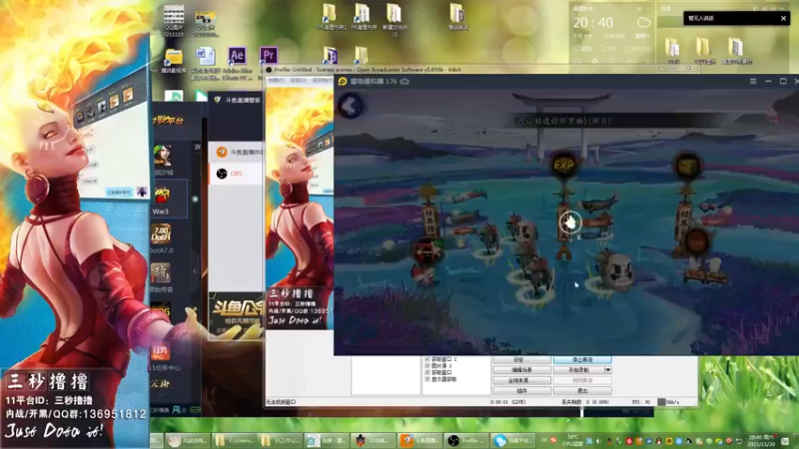Screen dimensions: 799x449
Task: Select the gold scroll lantern icon in game
Action: click(687, 166)
